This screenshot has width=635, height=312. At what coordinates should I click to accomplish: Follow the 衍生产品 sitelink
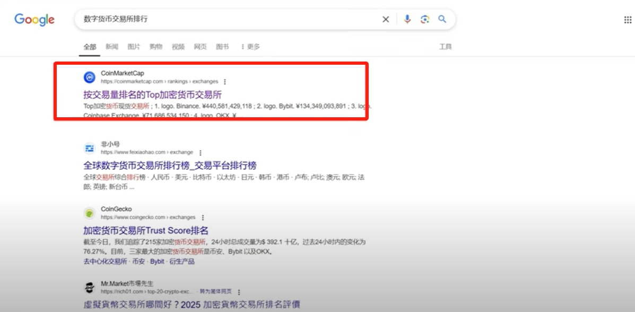(182, 262)
